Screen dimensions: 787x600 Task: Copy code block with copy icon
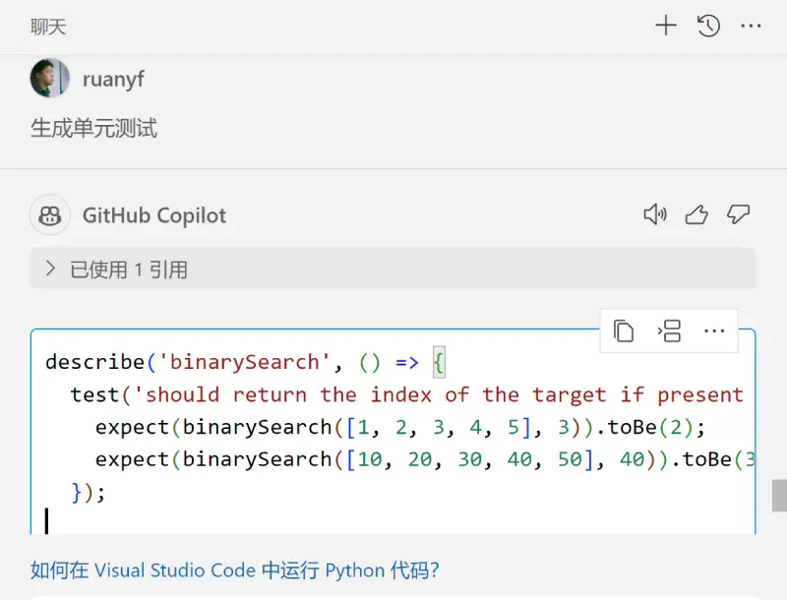(624, 331)
